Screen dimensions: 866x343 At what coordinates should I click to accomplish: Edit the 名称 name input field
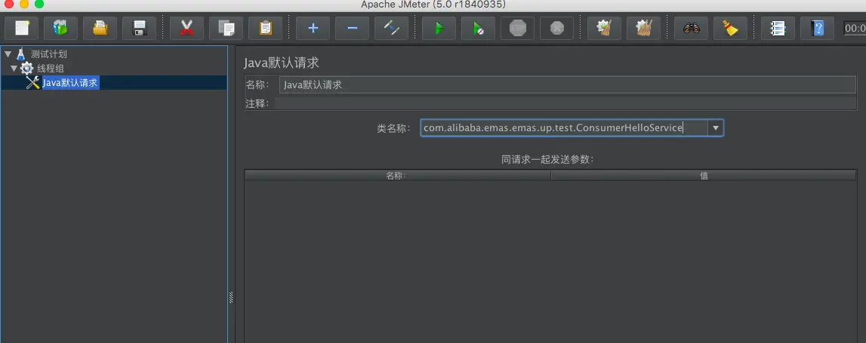coord(567,85)
